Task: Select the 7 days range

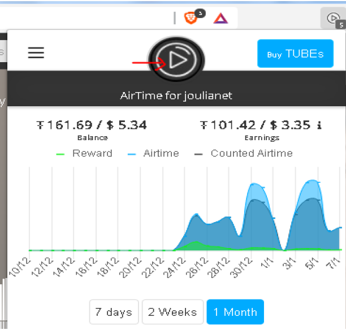Action: point(114,312)
